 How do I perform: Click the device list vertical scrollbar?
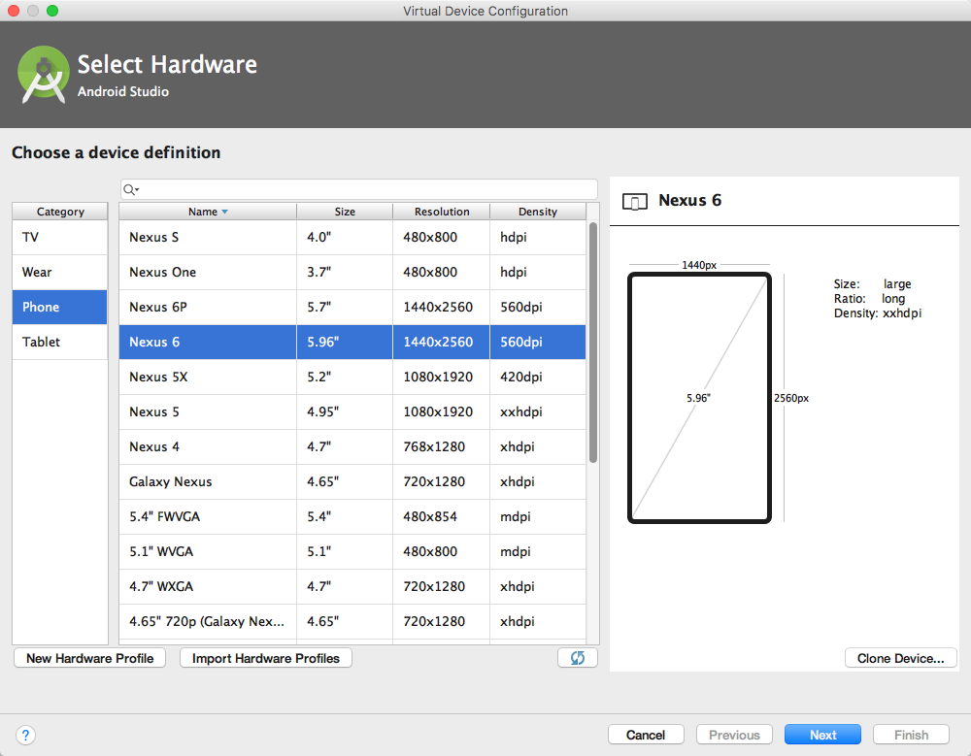(593, 343)
